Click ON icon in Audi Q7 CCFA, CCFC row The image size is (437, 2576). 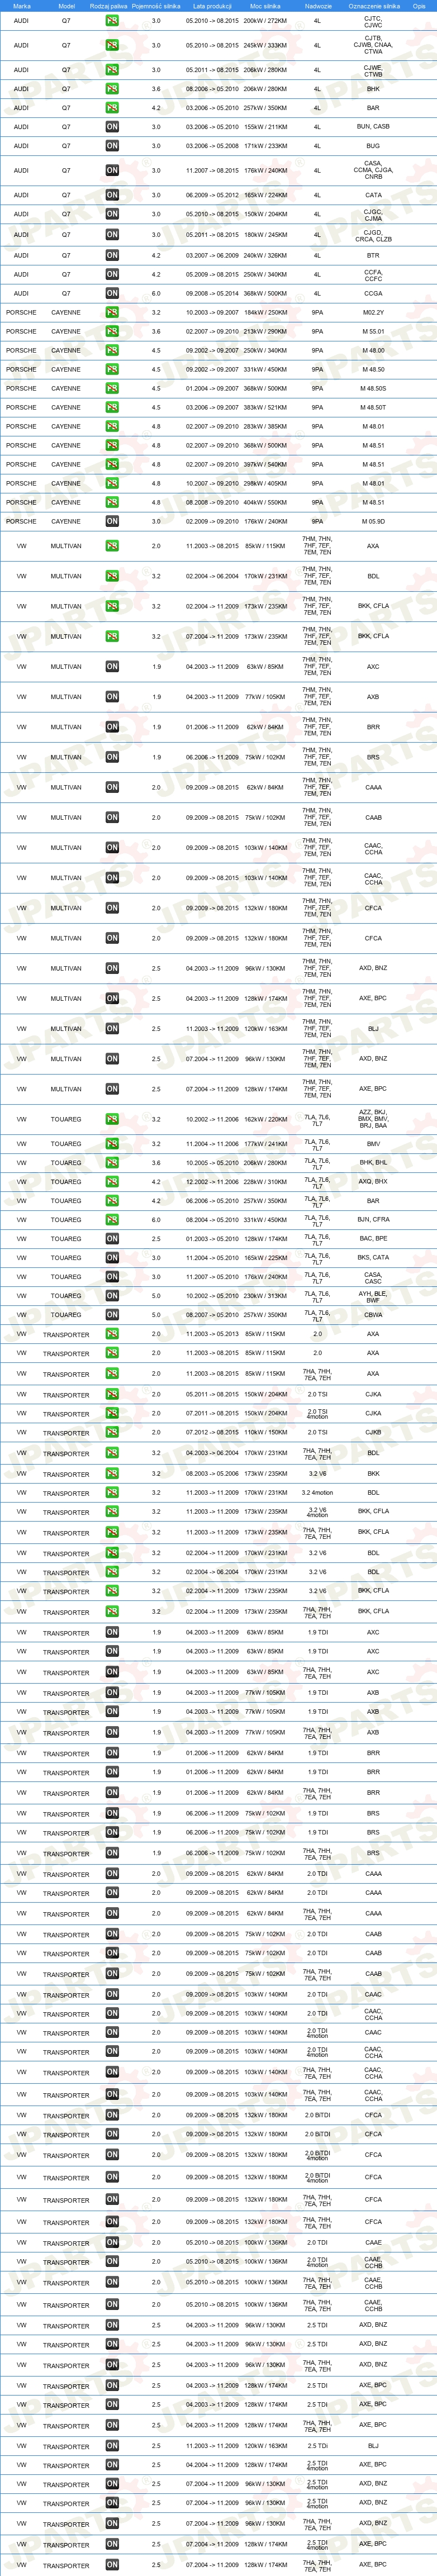pyautogui.click(x=112, y=274)
